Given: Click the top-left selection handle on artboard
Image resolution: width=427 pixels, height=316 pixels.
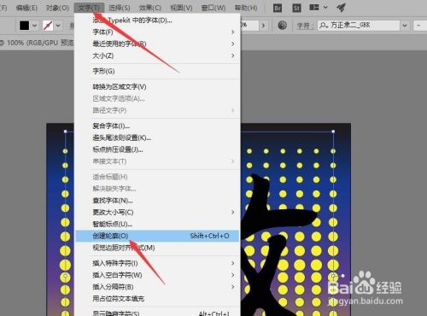Looking at the screenshot, I should click(65, 132).
